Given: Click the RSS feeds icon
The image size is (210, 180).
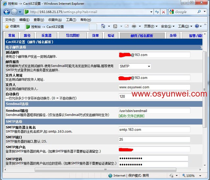Looking at the screenshot, I should pyautogui.click(x=115, y=26).
